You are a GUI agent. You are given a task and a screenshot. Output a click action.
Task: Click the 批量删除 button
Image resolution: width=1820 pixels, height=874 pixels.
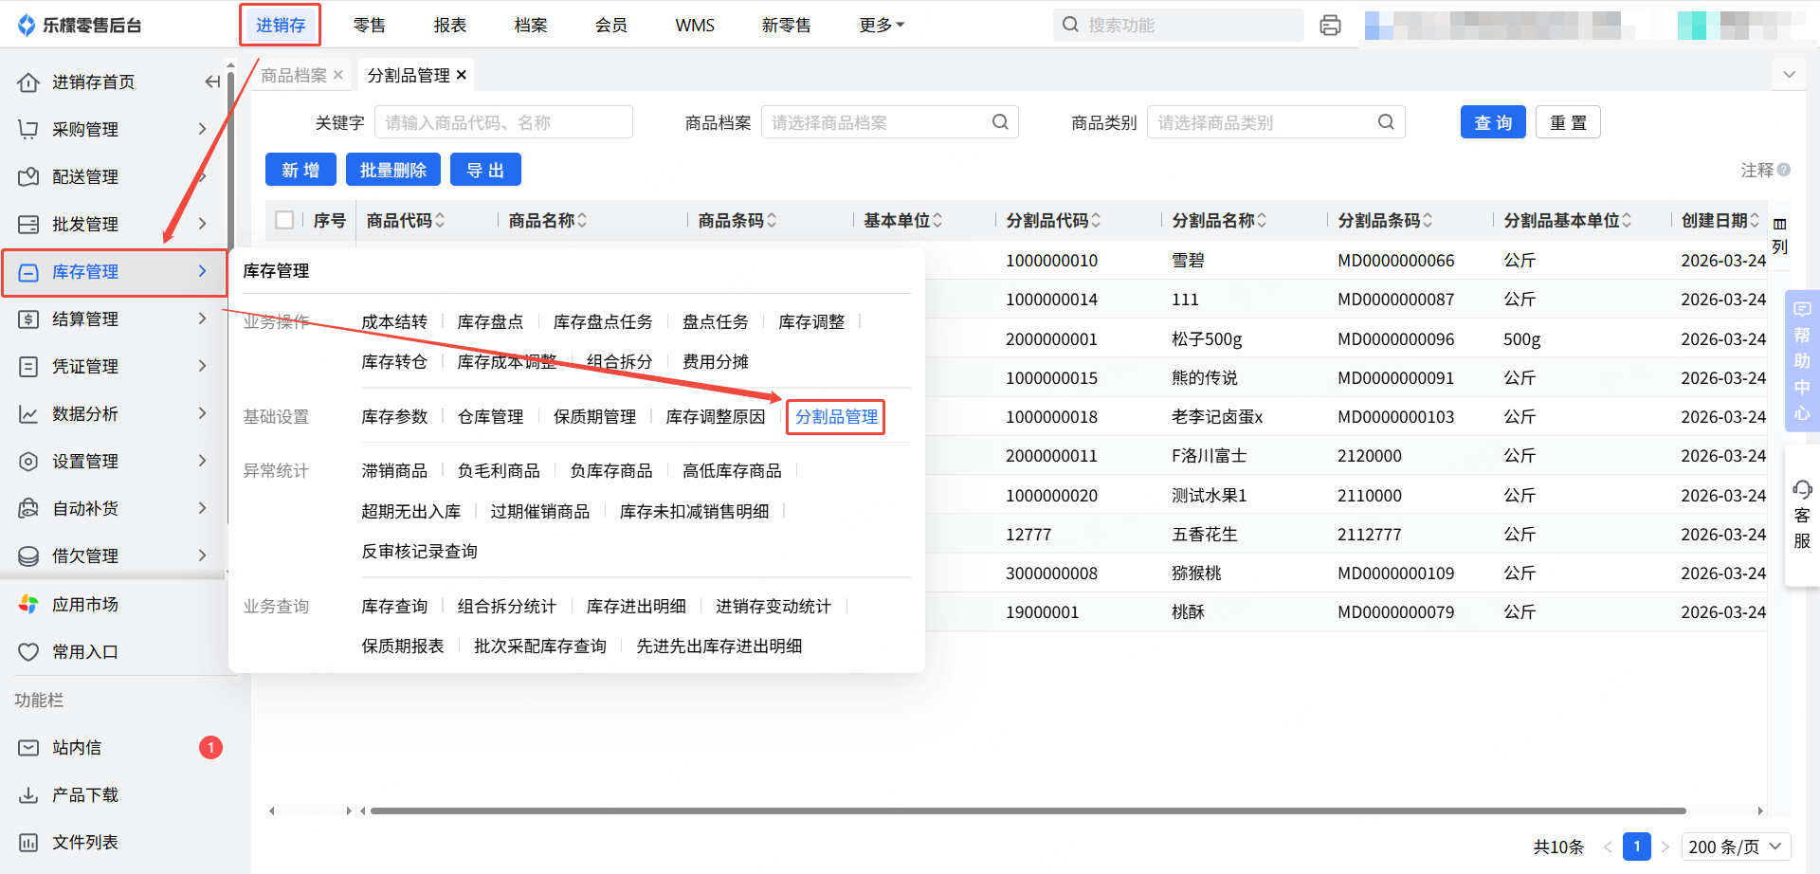coord(392,170)
